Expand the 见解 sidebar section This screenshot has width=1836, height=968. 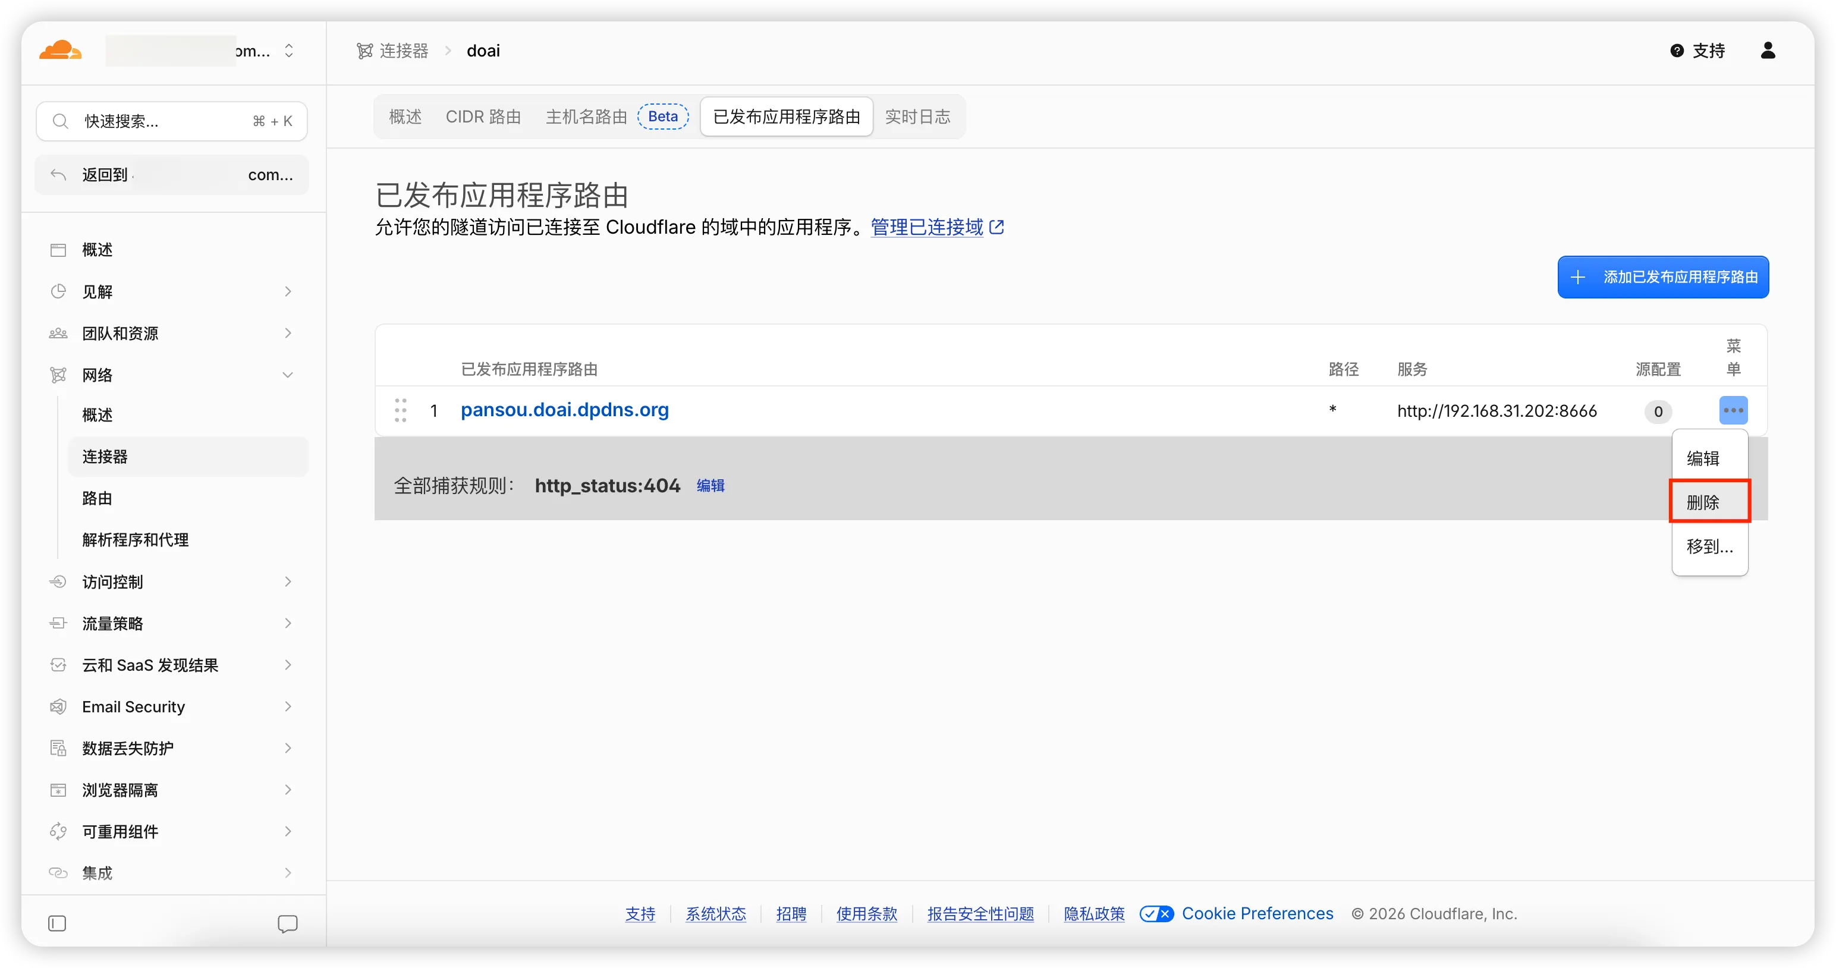tap(172, 291)
